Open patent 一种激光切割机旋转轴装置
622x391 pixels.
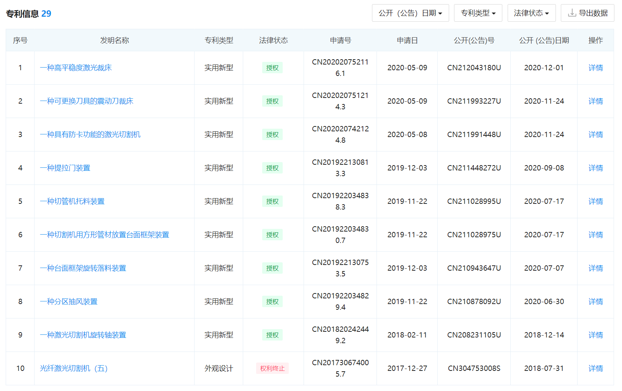pos(83,335)
